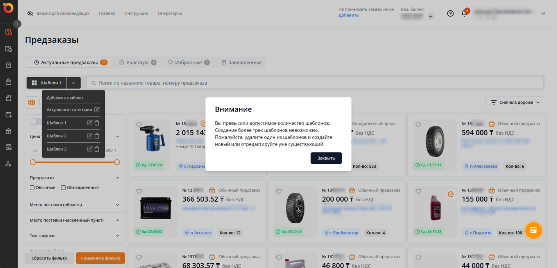The height and width of the screenshot is (268, 557).
Task: Favorite the blowtorch preorder via heart
Action: click(x=139, y=125)
